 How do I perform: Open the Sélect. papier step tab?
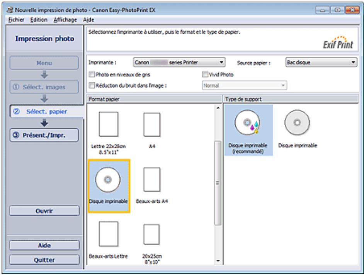point(46,112)
